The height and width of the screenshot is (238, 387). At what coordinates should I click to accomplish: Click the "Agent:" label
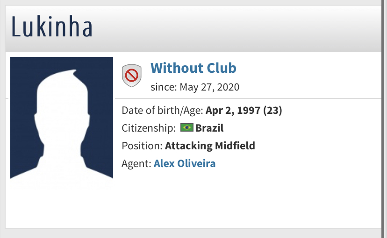pyautogui.click(x=136, y=163)
